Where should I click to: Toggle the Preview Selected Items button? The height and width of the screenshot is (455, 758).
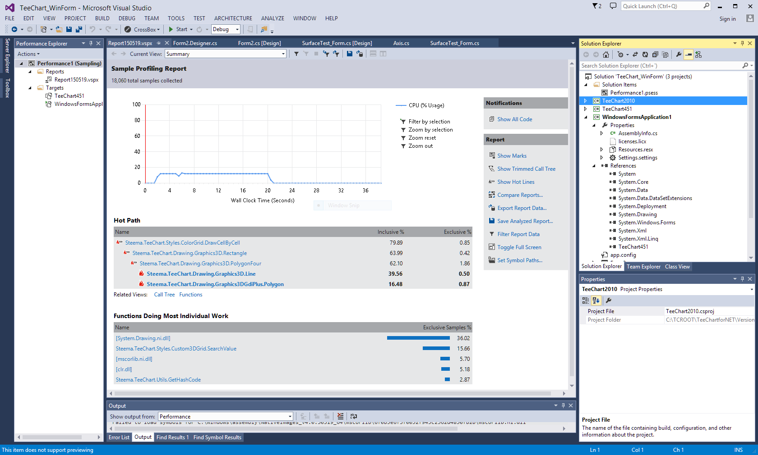[x=689, y=55]
